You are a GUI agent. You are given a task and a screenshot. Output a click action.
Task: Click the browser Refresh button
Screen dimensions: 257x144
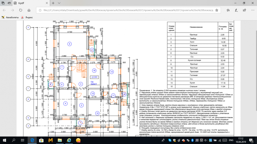[21, 10]
